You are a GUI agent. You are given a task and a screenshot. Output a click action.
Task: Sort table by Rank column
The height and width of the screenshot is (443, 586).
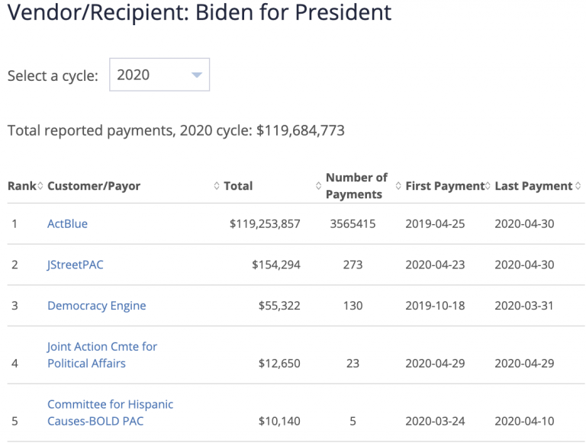click(x=24, y=186)
